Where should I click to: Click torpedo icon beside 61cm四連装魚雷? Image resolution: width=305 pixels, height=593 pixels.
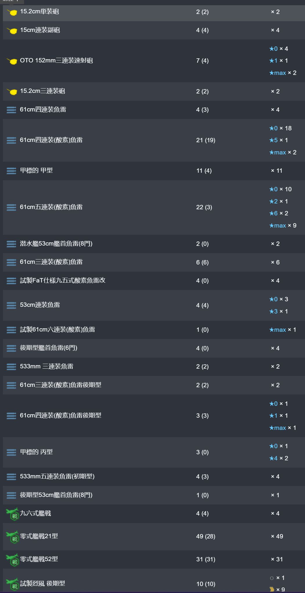coord(11,110)
